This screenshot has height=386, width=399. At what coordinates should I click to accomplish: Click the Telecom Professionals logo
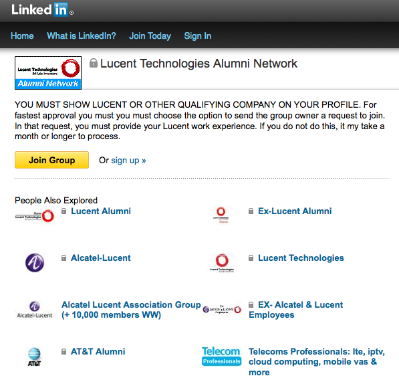tap(221, 356)
